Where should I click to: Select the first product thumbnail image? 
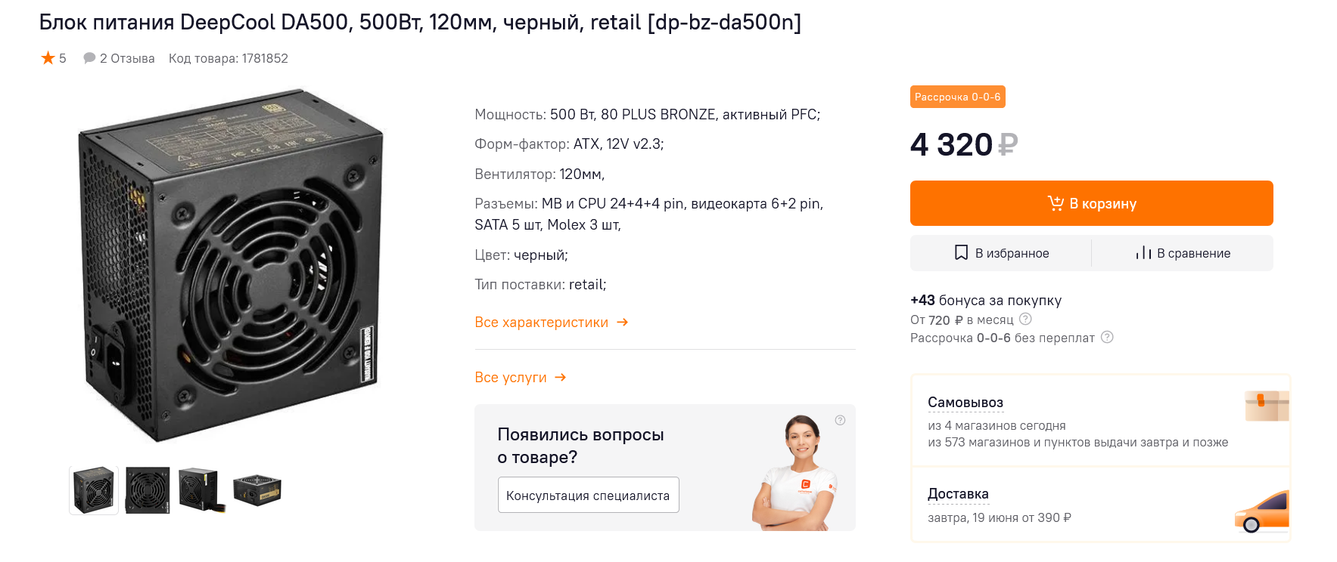tap(94, 490)
